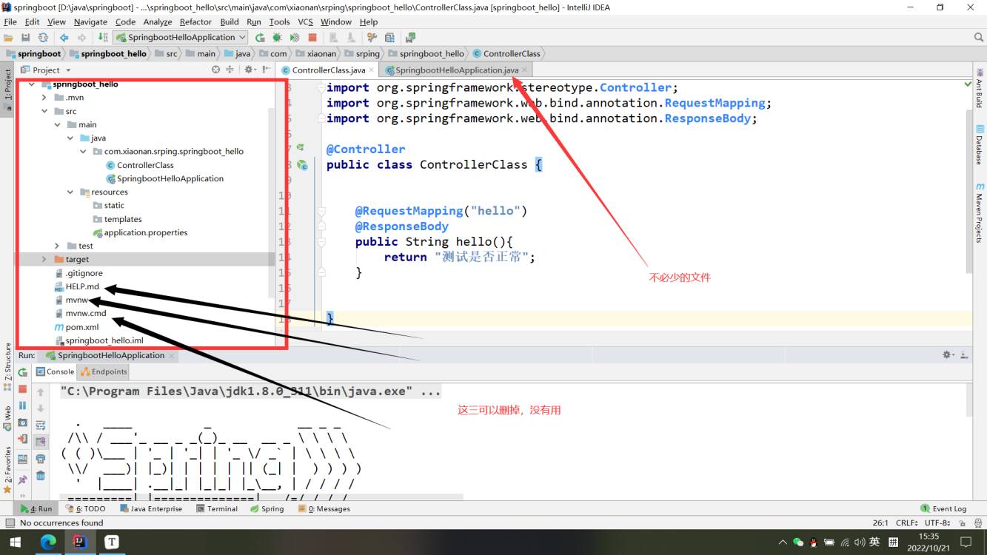Click Scroll from Source target icon
The width and height of the screenshot is (987, 555).
click(216, 70)
